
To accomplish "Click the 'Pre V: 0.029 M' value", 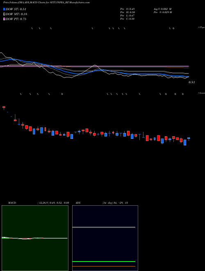I will (x=163, y=12).
